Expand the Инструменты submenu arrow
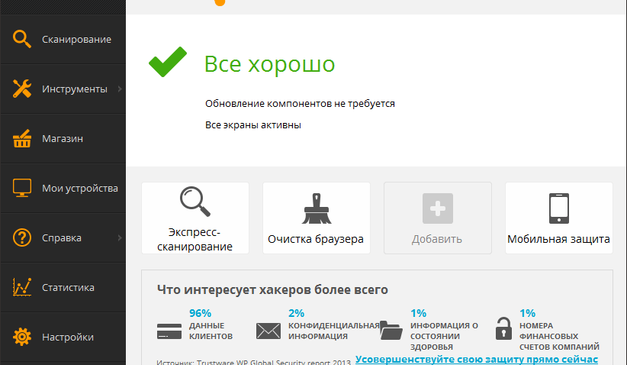Viewport: 627px width, 365px height. [x=120, y=89]
